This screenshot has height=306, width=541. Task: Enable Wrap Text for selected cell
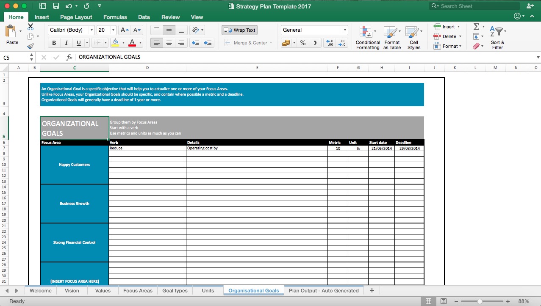pos(239,30)
